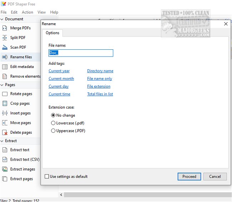Open the View menu
This screenshot has width=232, height=202.
pos(41,12)
